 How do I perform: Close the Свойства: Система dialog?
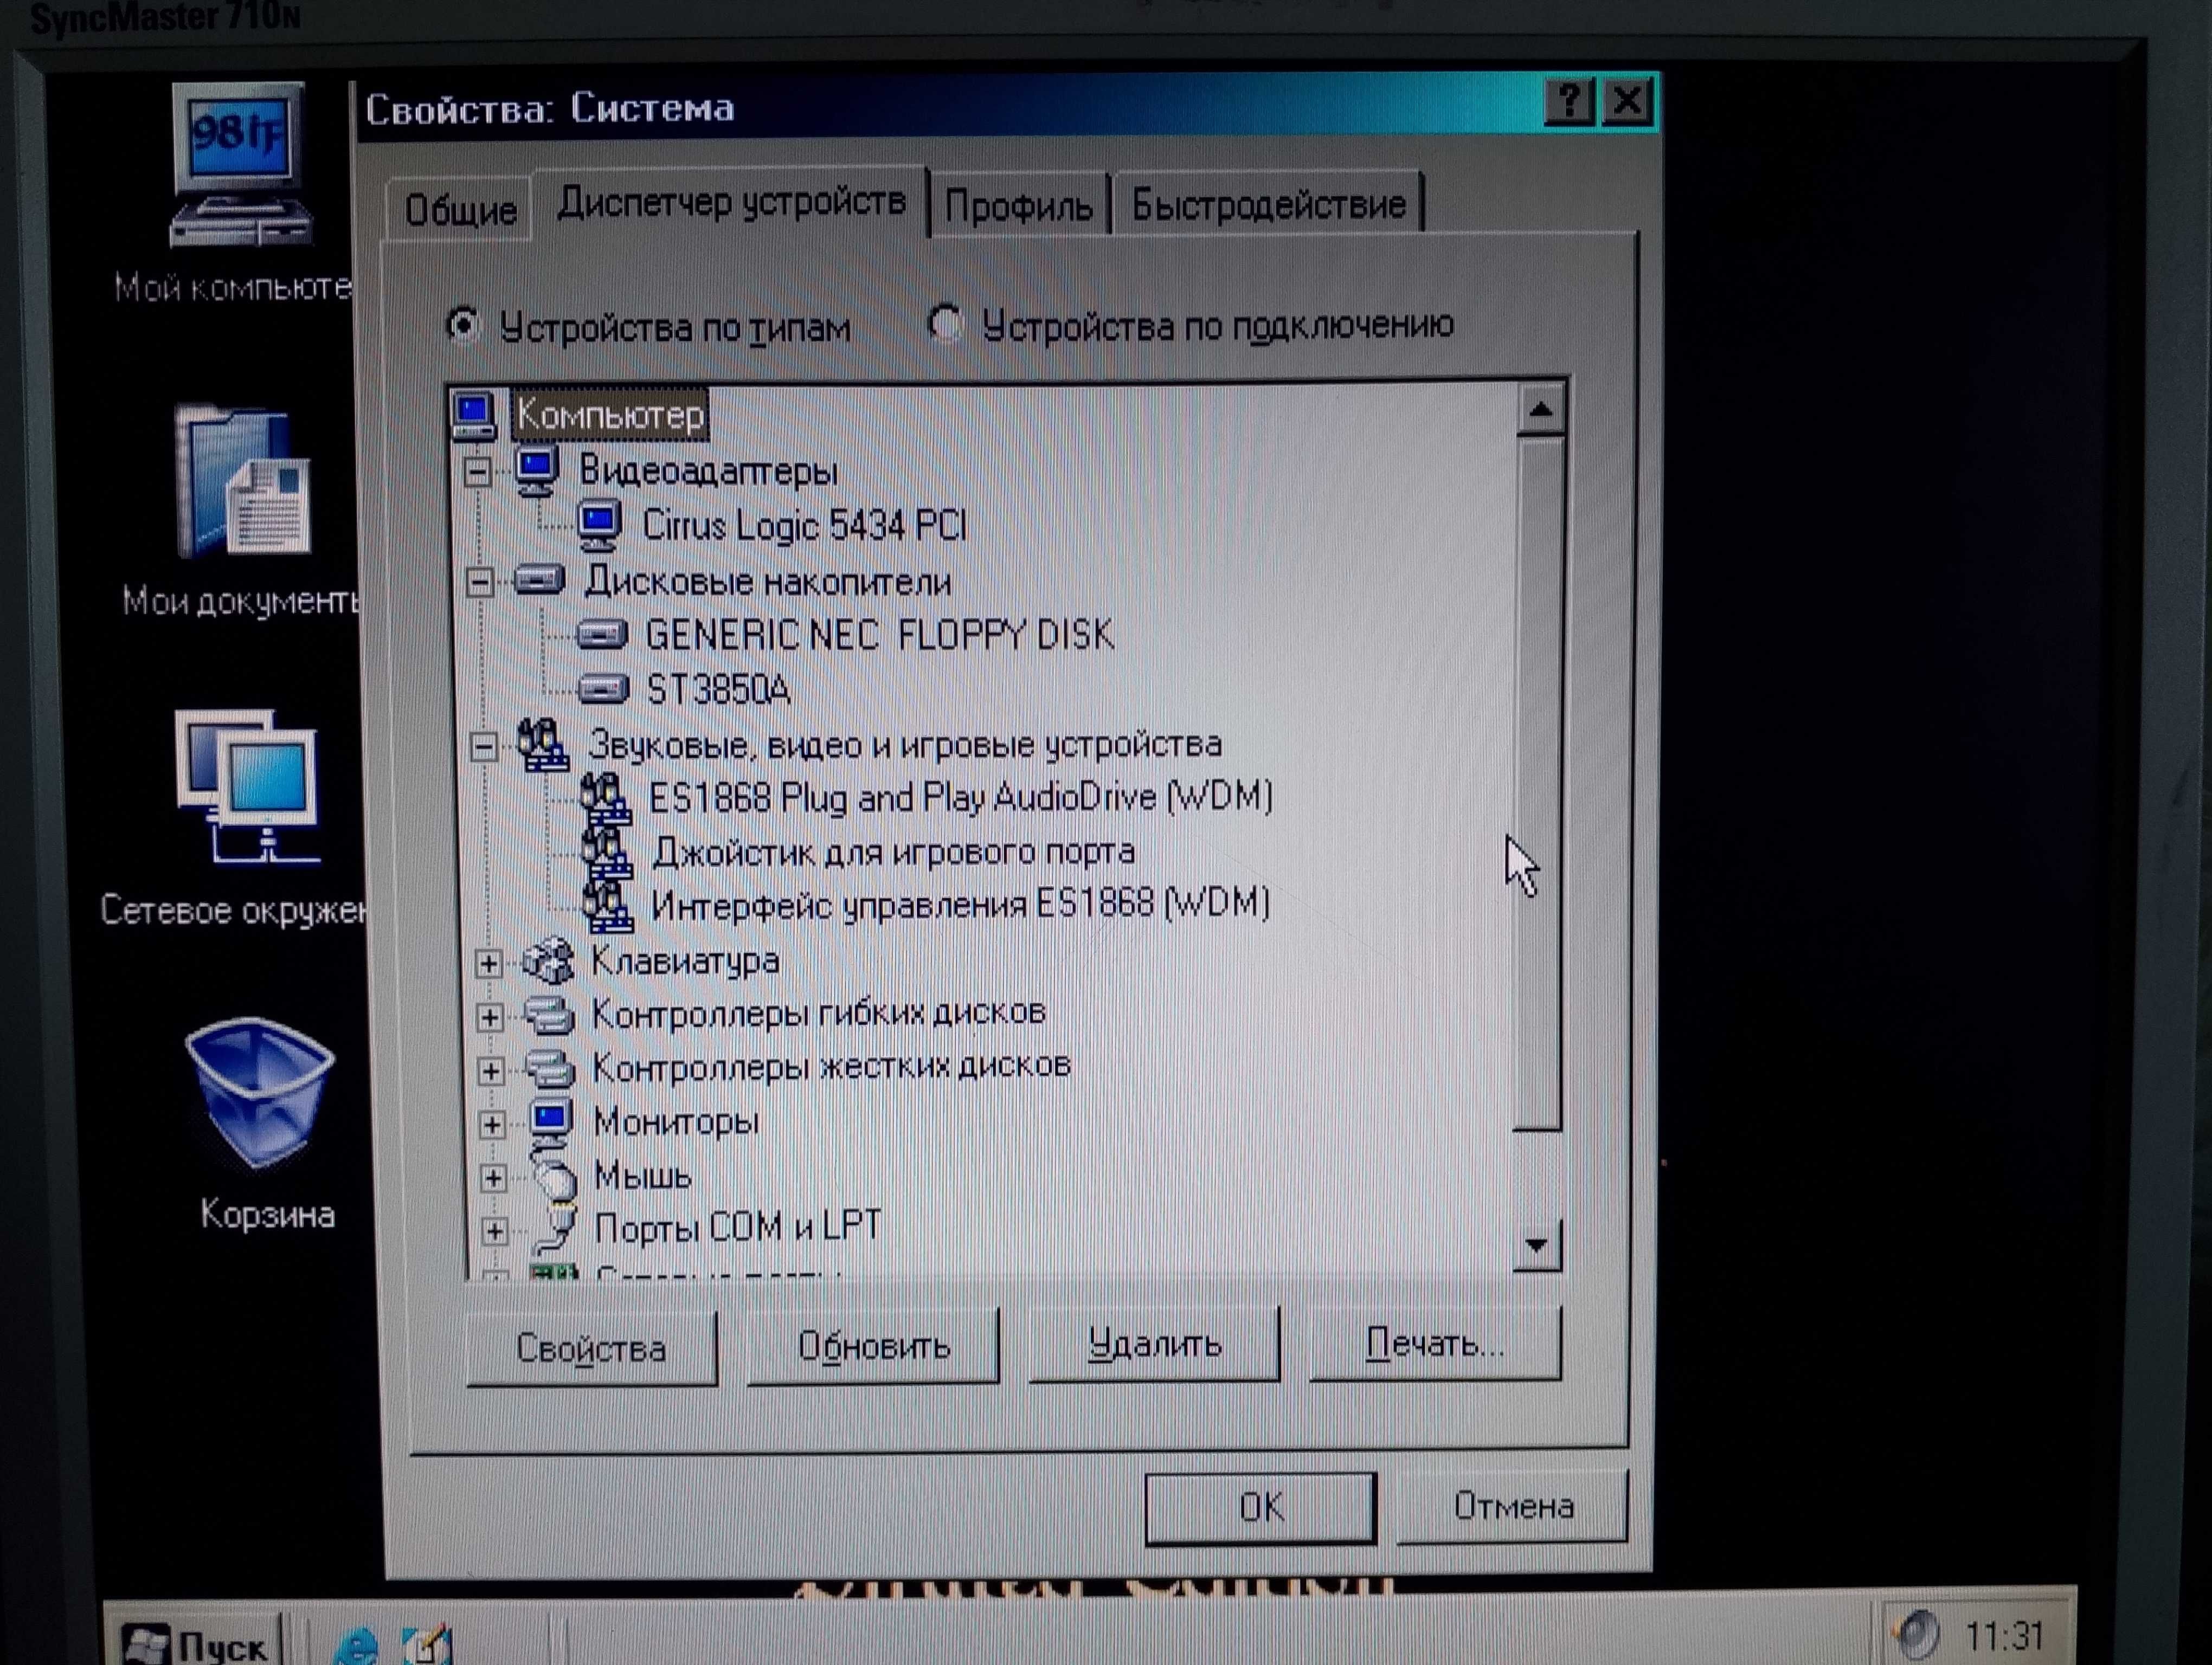pos(1627,101)
